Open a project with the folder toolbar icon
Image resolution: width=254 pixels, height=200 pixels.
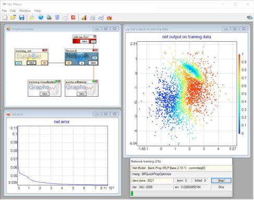tap(13, 17)
